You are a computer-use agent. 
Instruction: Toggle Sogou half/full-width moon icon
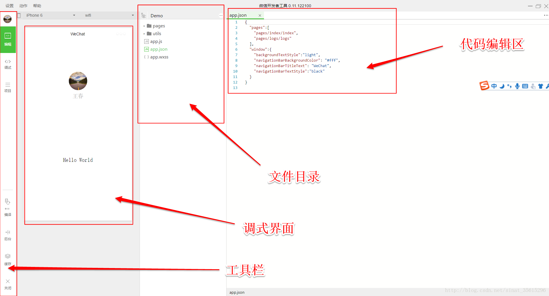point(502,86)
